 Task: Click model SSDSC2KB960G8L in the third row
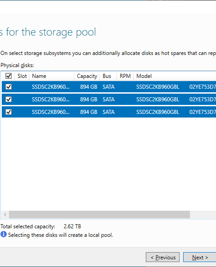[x=158, y=112]
